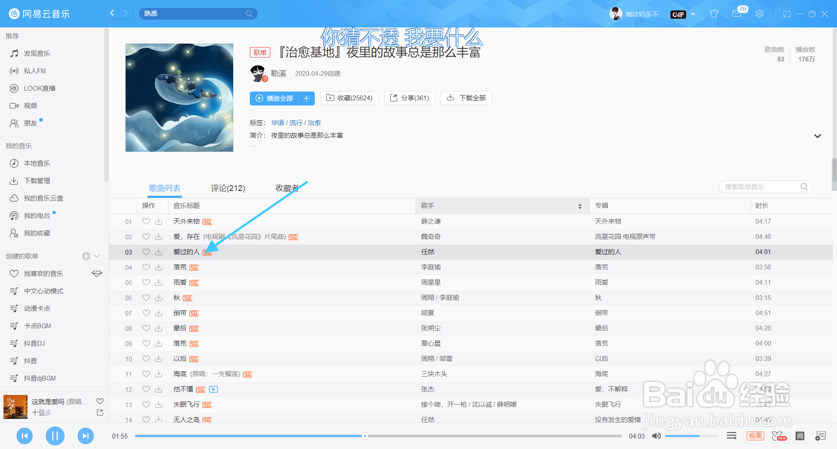Like song 倒带 heart icon
This screenshot has height=449, width=837.
(x=146, y=313)
